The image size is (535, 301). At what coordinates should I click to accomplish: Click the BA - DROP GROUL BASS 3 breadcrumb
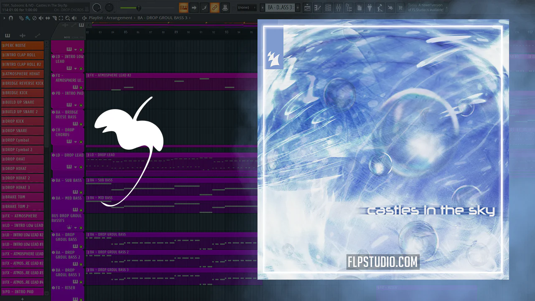(x=162, y=18)
